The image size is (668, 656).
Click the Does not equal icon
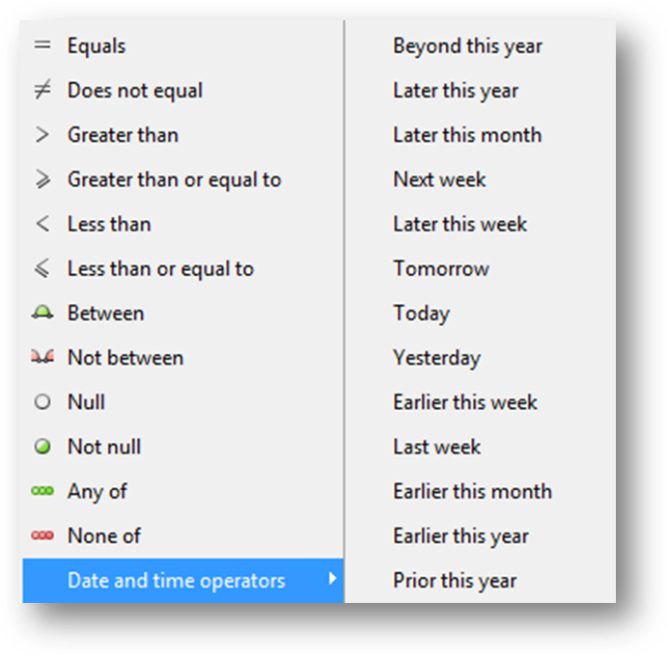42,90
